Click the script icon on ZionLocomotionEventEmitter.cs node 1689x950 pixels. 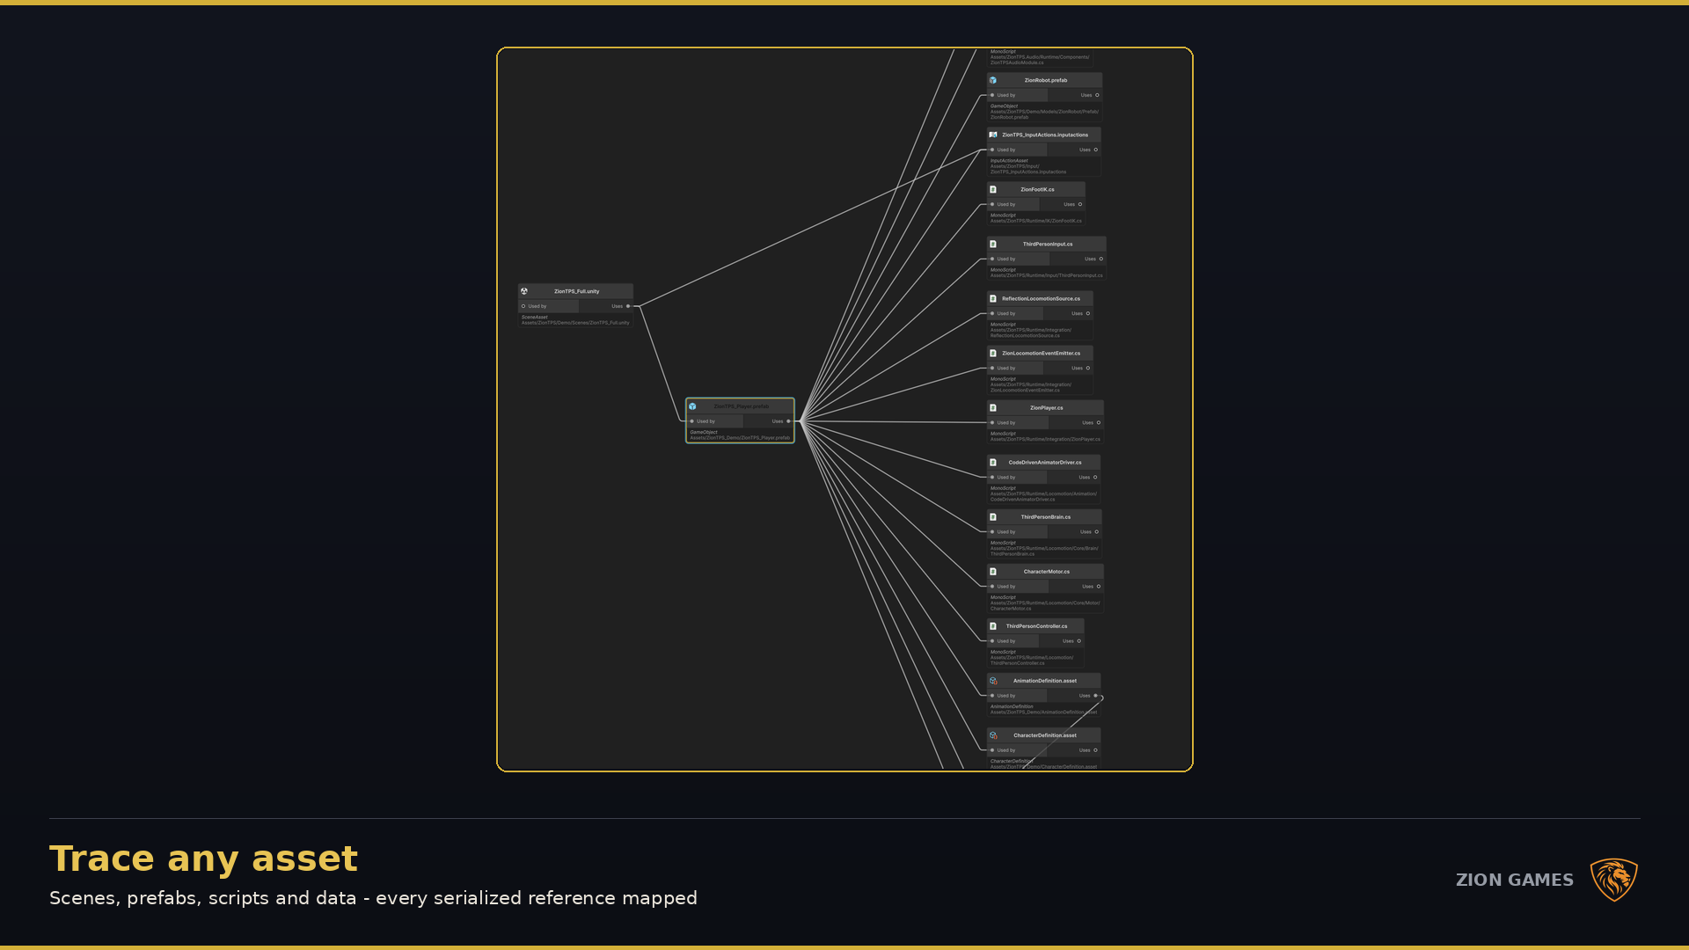pos(993,353)
